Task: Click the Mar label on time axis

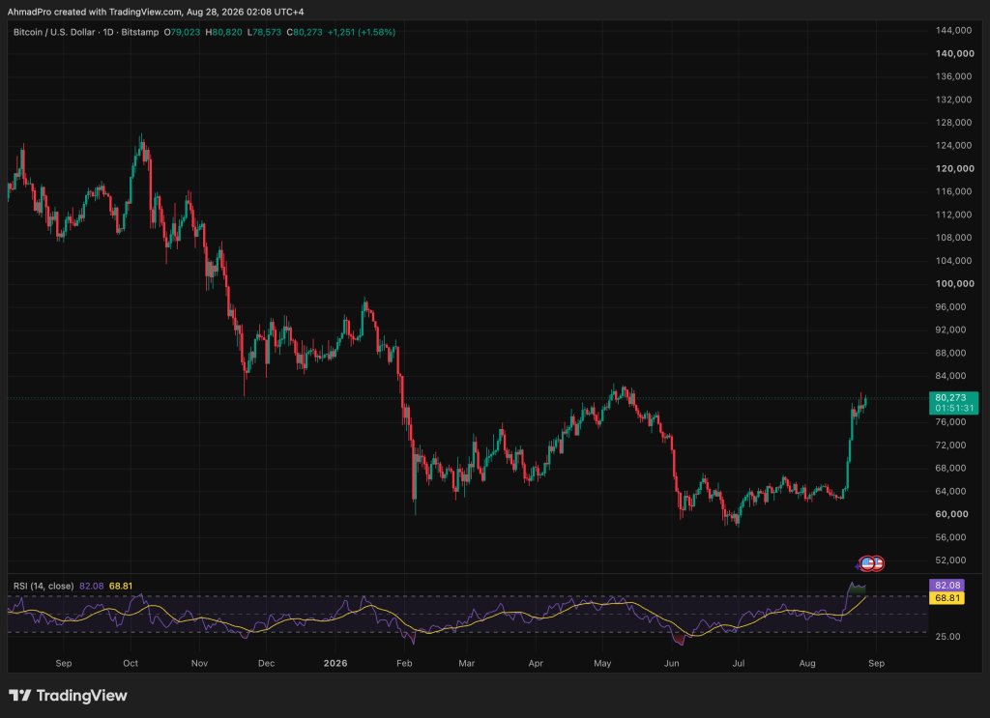Action: coord(467,663)
